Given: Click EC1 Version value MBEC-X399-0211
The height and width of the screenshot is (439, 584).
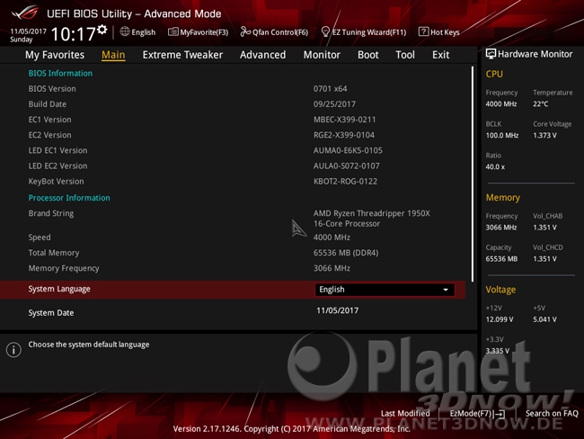Looking at the screenshot, I should (344, 120).
